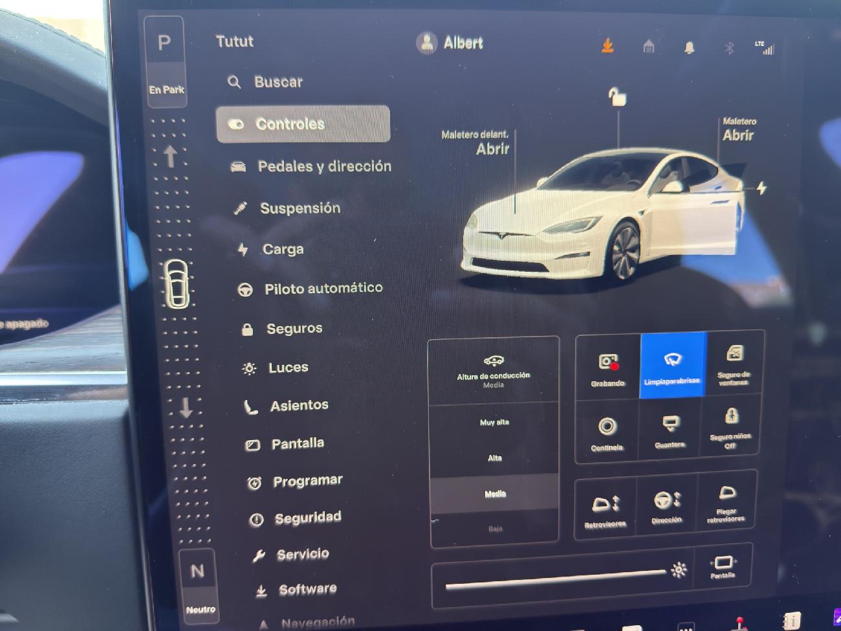Image resolution: width=841 pixels, height=631 pixels.
Task: Tap the Bluetooth icon
Action: (729, 48)
